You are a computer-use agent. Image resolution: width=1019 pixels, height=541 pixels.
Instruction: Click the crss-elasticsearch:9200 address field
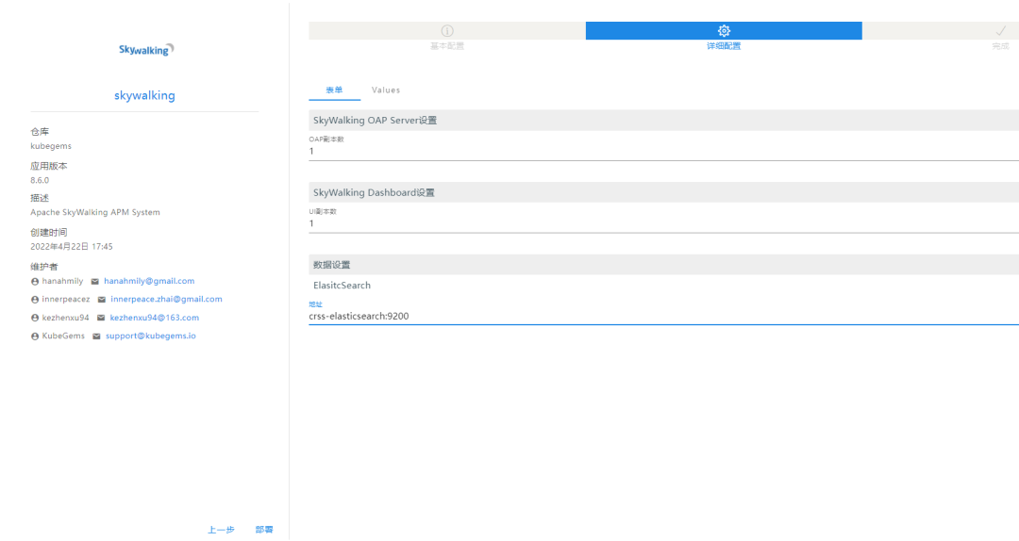pyautogui.click(x=663, y=317)
